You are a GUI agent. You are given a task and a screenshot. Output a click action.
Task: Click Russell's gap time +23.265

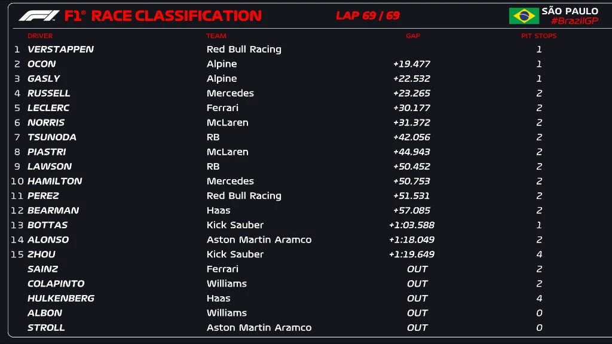point(411,93)
